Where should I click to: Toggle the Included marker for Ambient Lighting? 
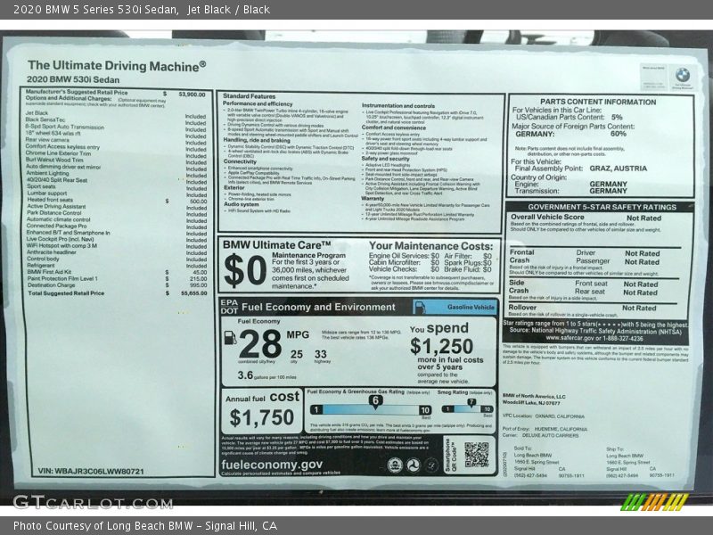[x=196, y=174]
